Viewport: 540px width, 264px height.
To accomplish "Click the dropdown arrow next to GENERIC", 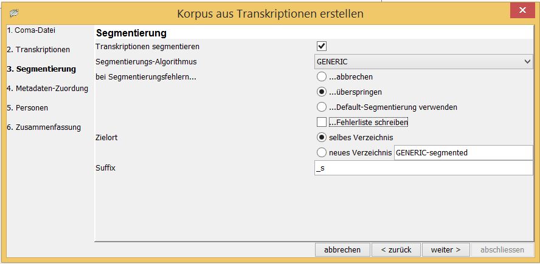I will pyautogui.click(x=527, y=62).
